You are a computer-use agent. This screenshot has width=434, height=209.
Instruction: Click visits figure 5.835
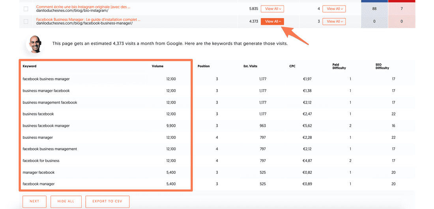click(x=254, y=9)
